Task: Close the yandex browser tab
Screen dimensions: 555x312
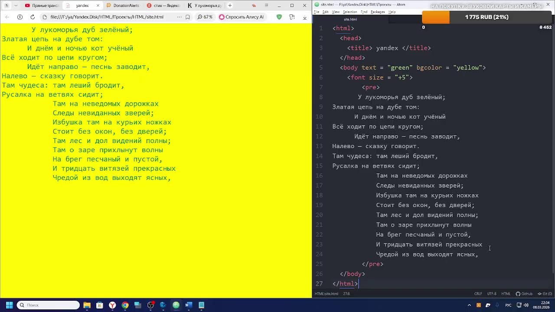Action: (98, 6)
